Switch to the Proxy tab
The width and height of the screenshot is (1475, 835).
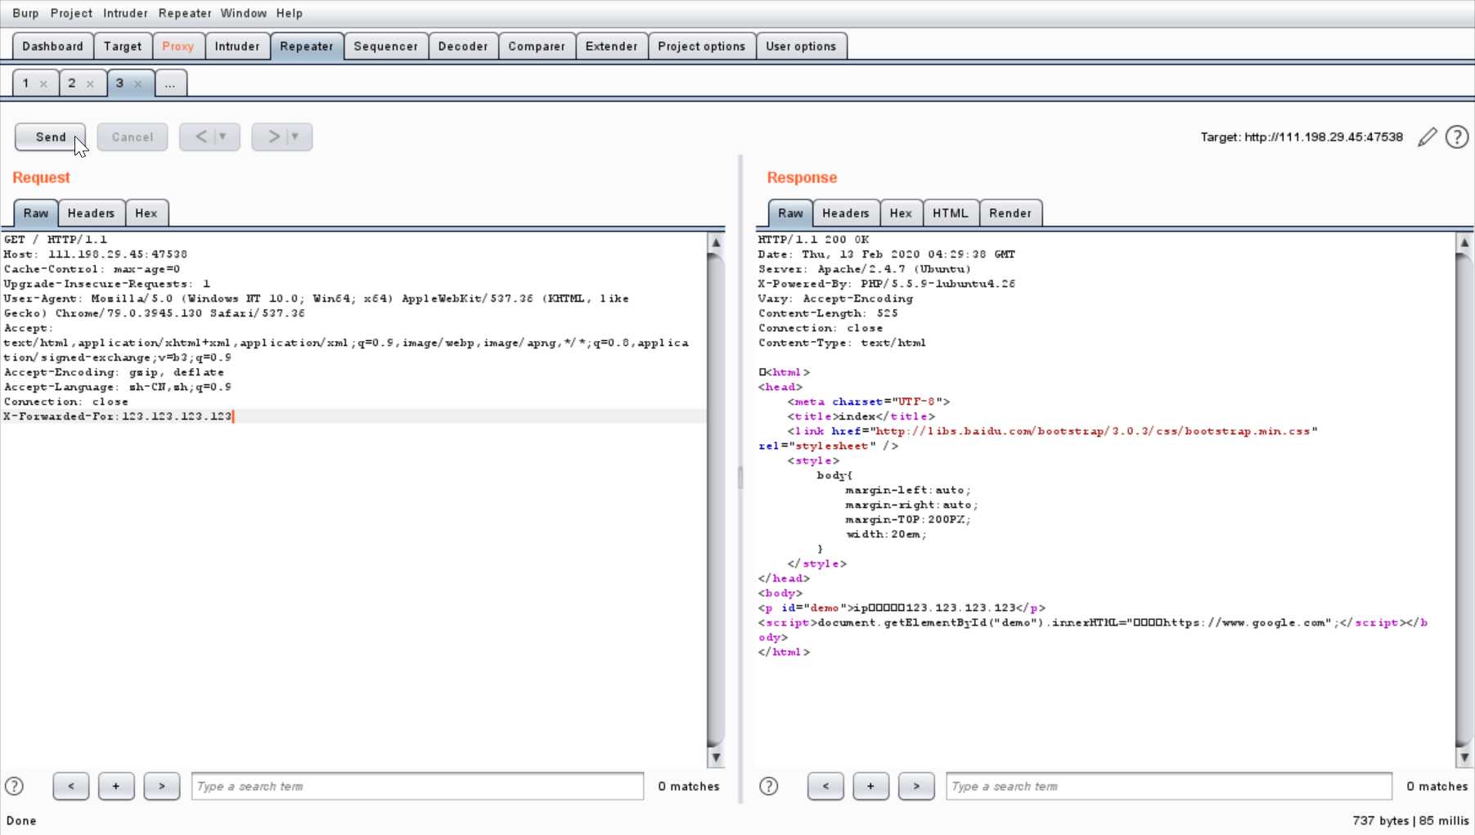[x=178, y=46]
